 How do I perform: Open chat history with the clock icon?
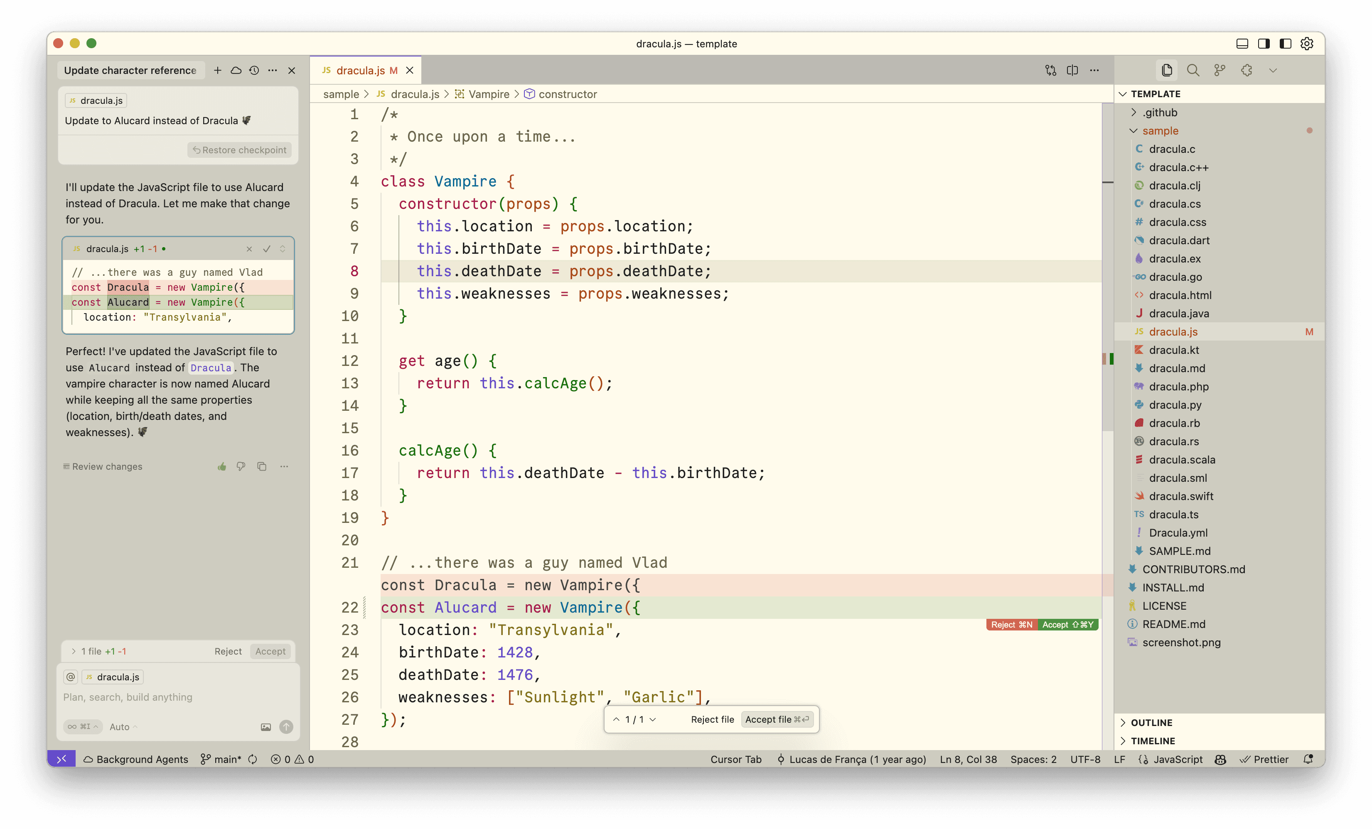point(254,70)
